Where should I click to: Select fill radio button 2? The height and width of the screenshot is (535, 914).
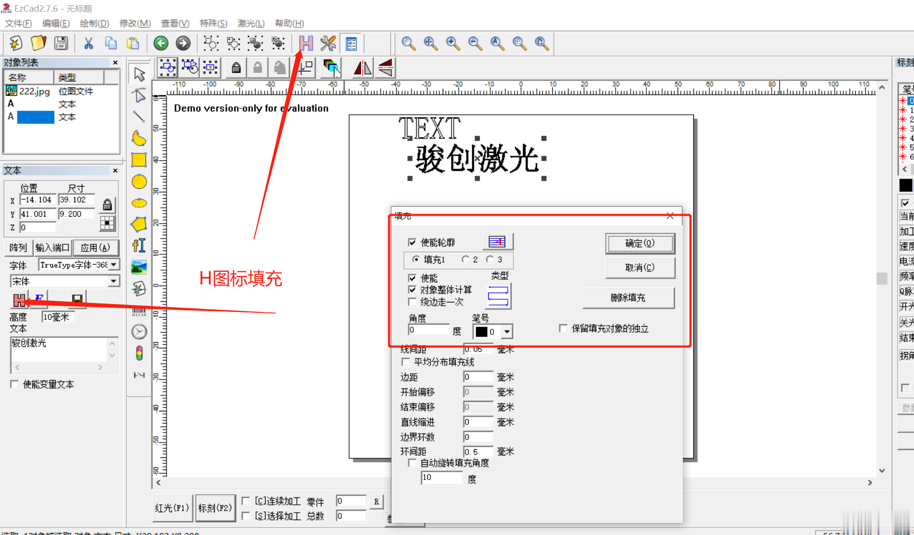click(465, 259)
